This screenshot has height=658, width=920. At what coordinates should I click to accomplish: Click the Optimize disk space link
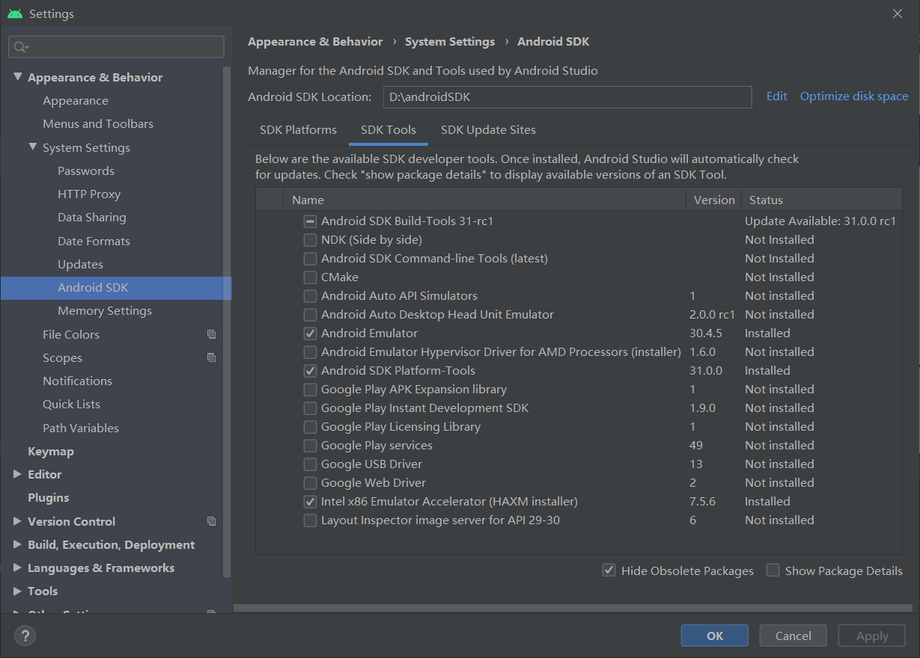(x=853, y=96)
